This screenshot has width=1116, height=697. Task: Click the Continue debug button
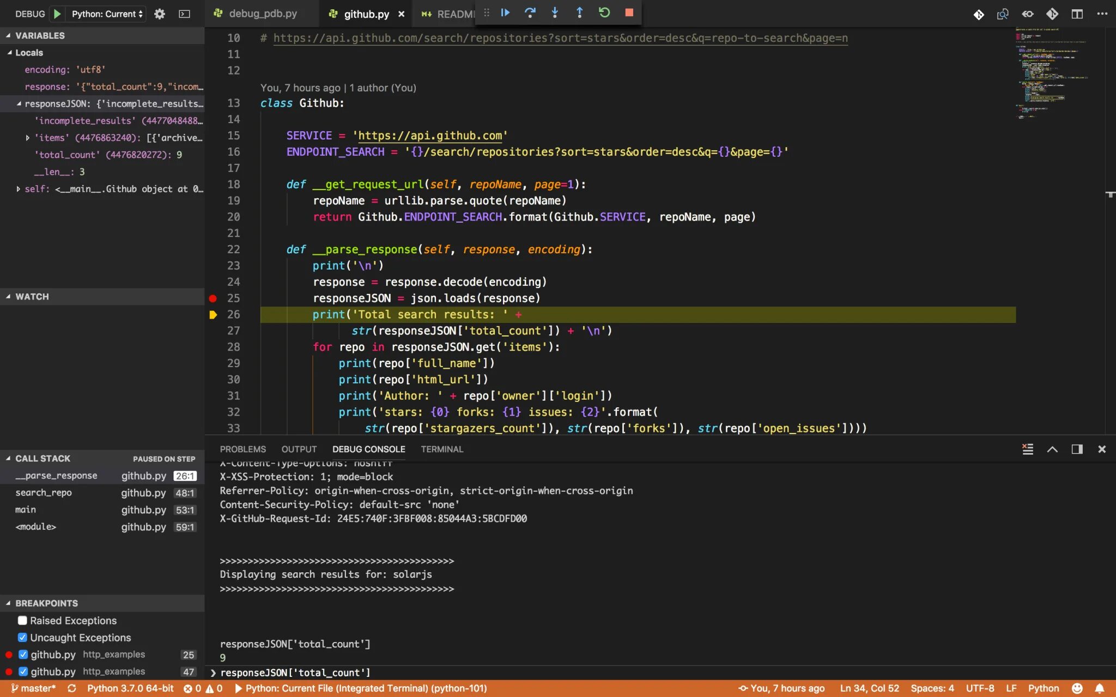pos(505,13)
